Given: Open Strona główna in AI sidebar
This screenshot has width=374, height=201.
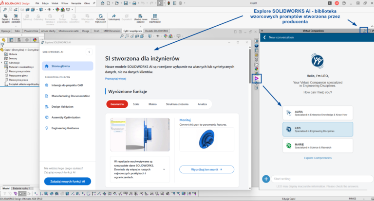Looking at the screenshot, I should pos(68,66).
